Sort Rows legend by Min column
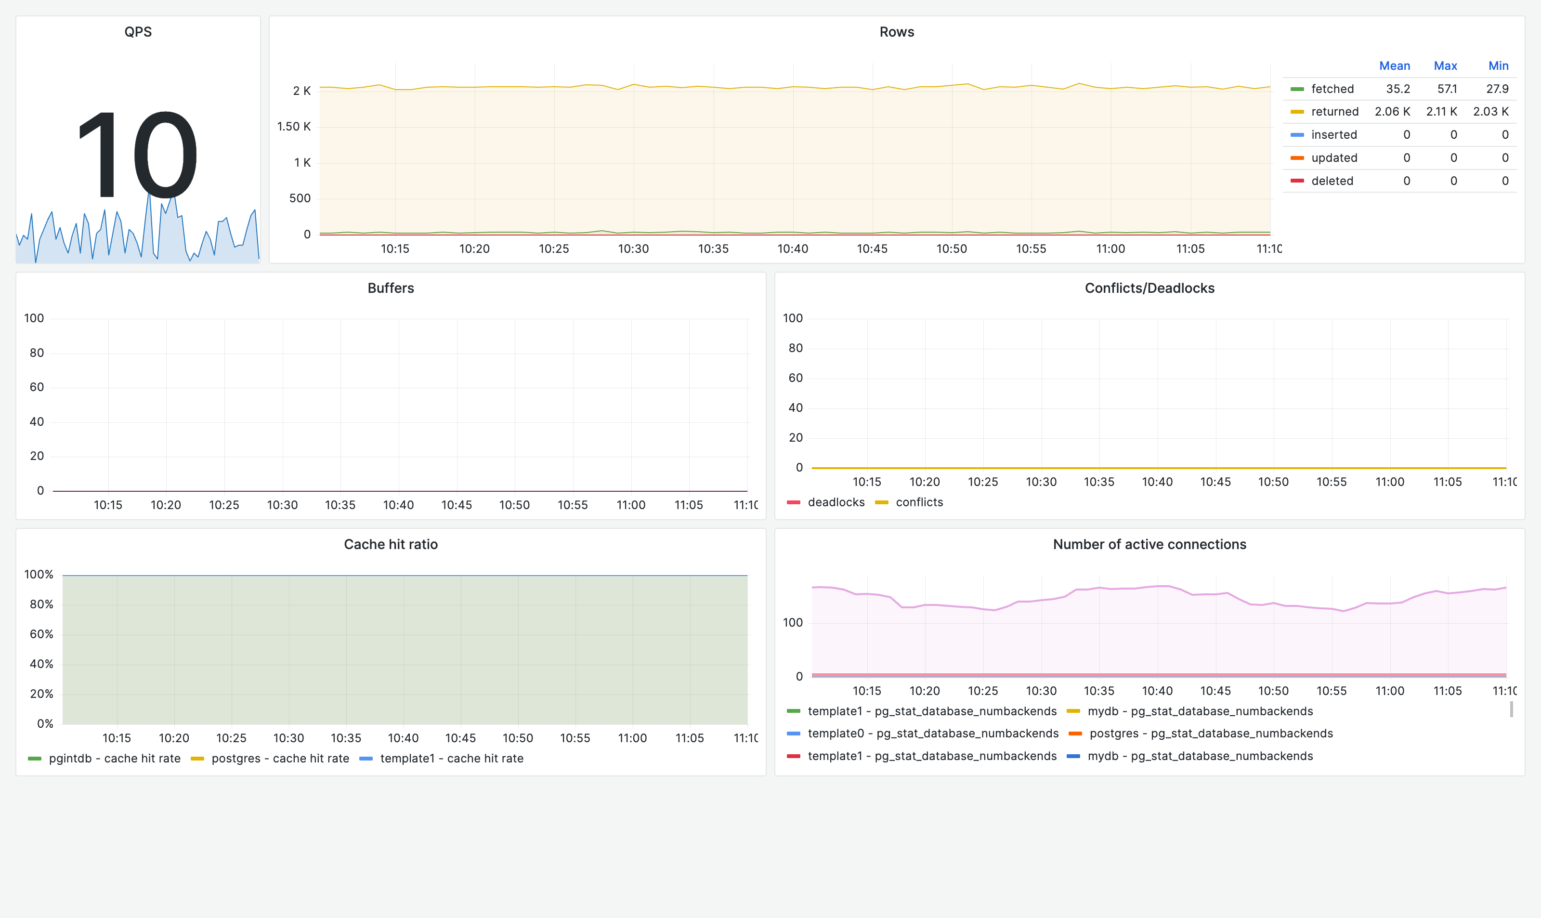This screenshot has height=918, width=1541. tap(1498, 66)
